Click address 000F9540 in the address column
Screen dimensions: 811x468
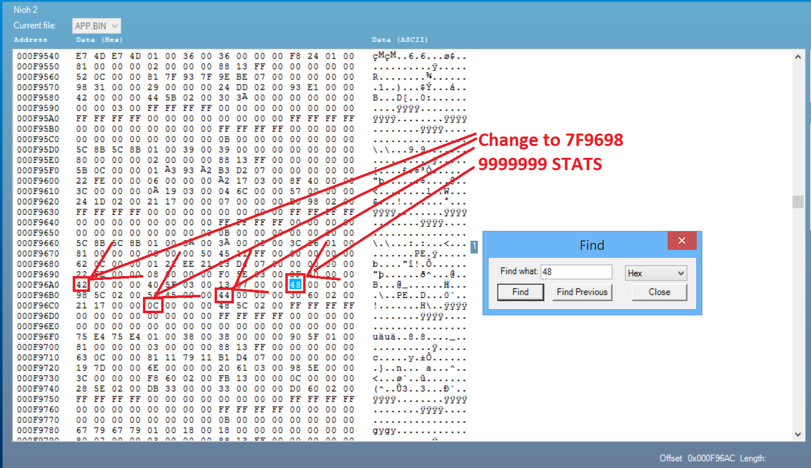pos(38,56)
